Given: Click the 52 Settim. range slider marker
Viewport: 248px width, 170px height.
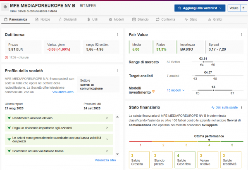Looking at the screenshot, I should 203,62.
